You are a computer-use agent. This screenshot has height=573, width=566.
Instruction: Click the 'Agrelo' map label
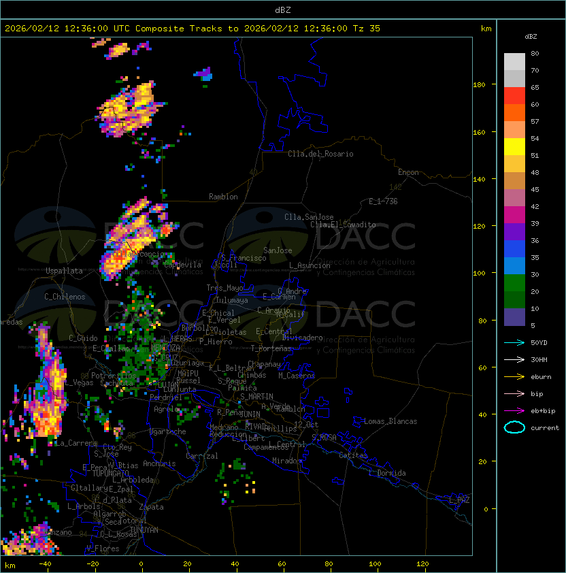click(x=166, y=409)
